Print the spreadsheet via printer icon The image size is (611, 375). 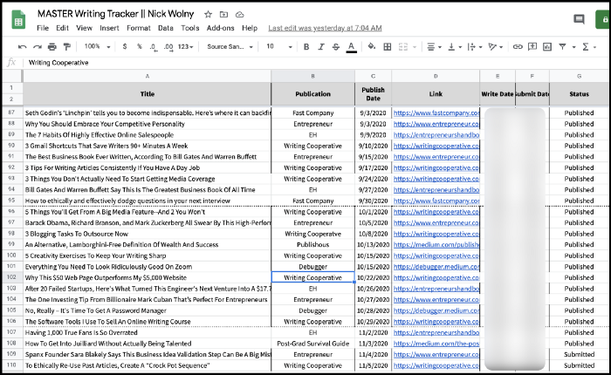point(51,47)
